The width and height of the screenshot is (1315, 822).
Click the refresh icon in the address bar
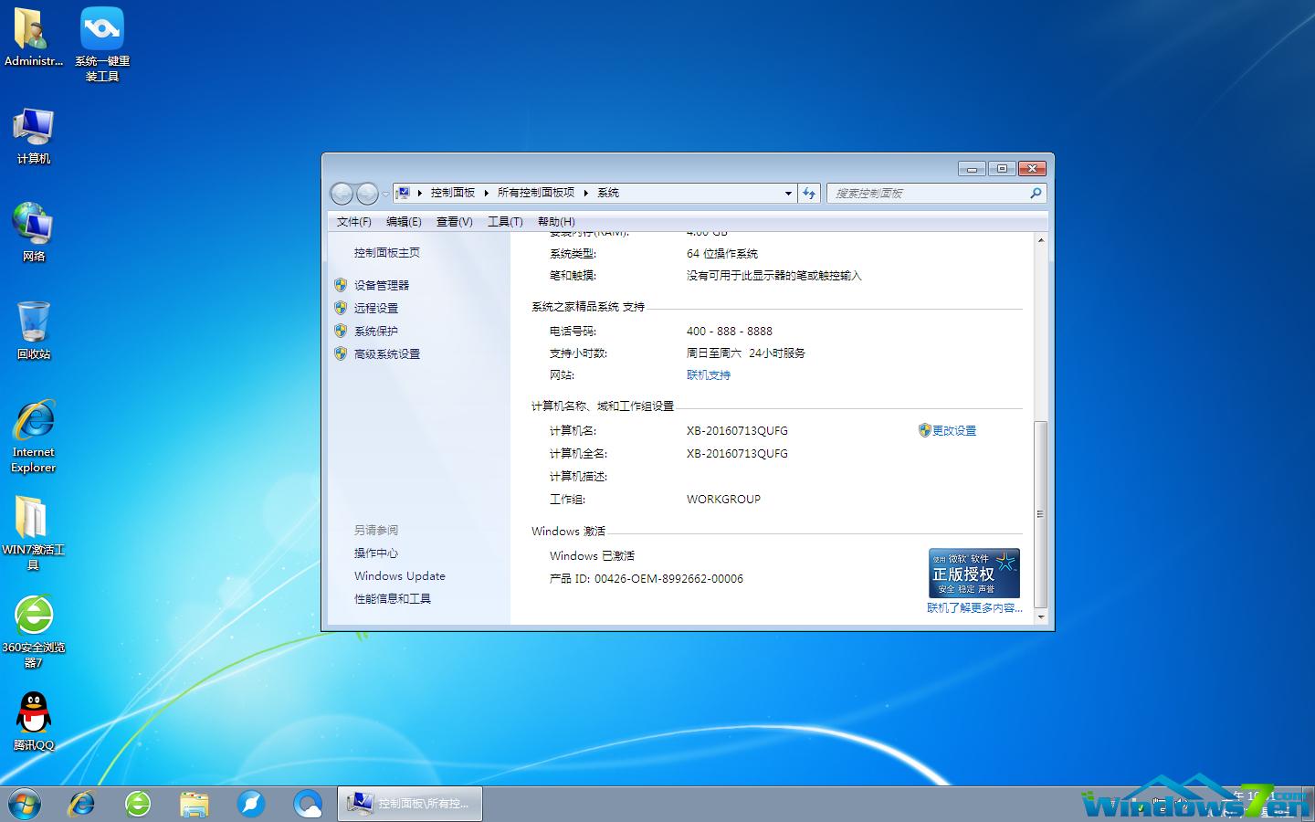click(x=809, y=193)
